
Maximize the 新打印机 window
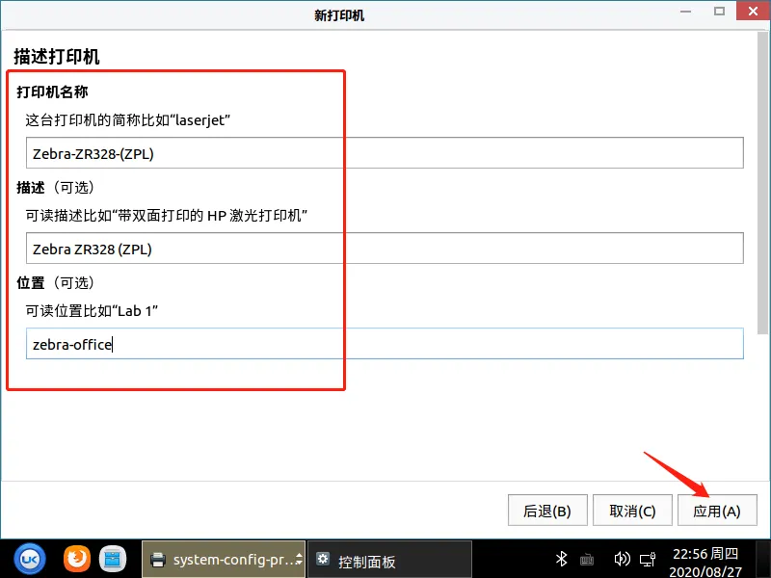tap(719, 13)
